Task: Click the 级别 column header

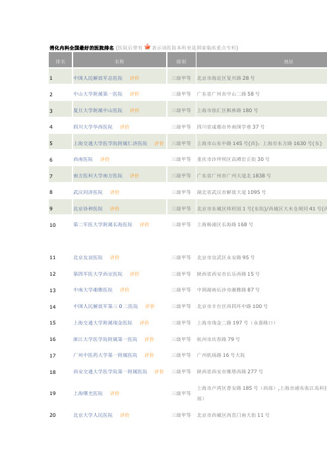Action: (181, 61)
